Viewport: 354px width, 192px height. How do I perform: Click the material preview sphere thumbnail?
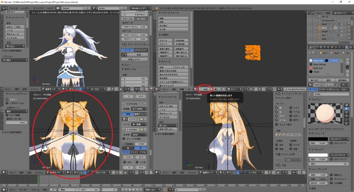325,113
